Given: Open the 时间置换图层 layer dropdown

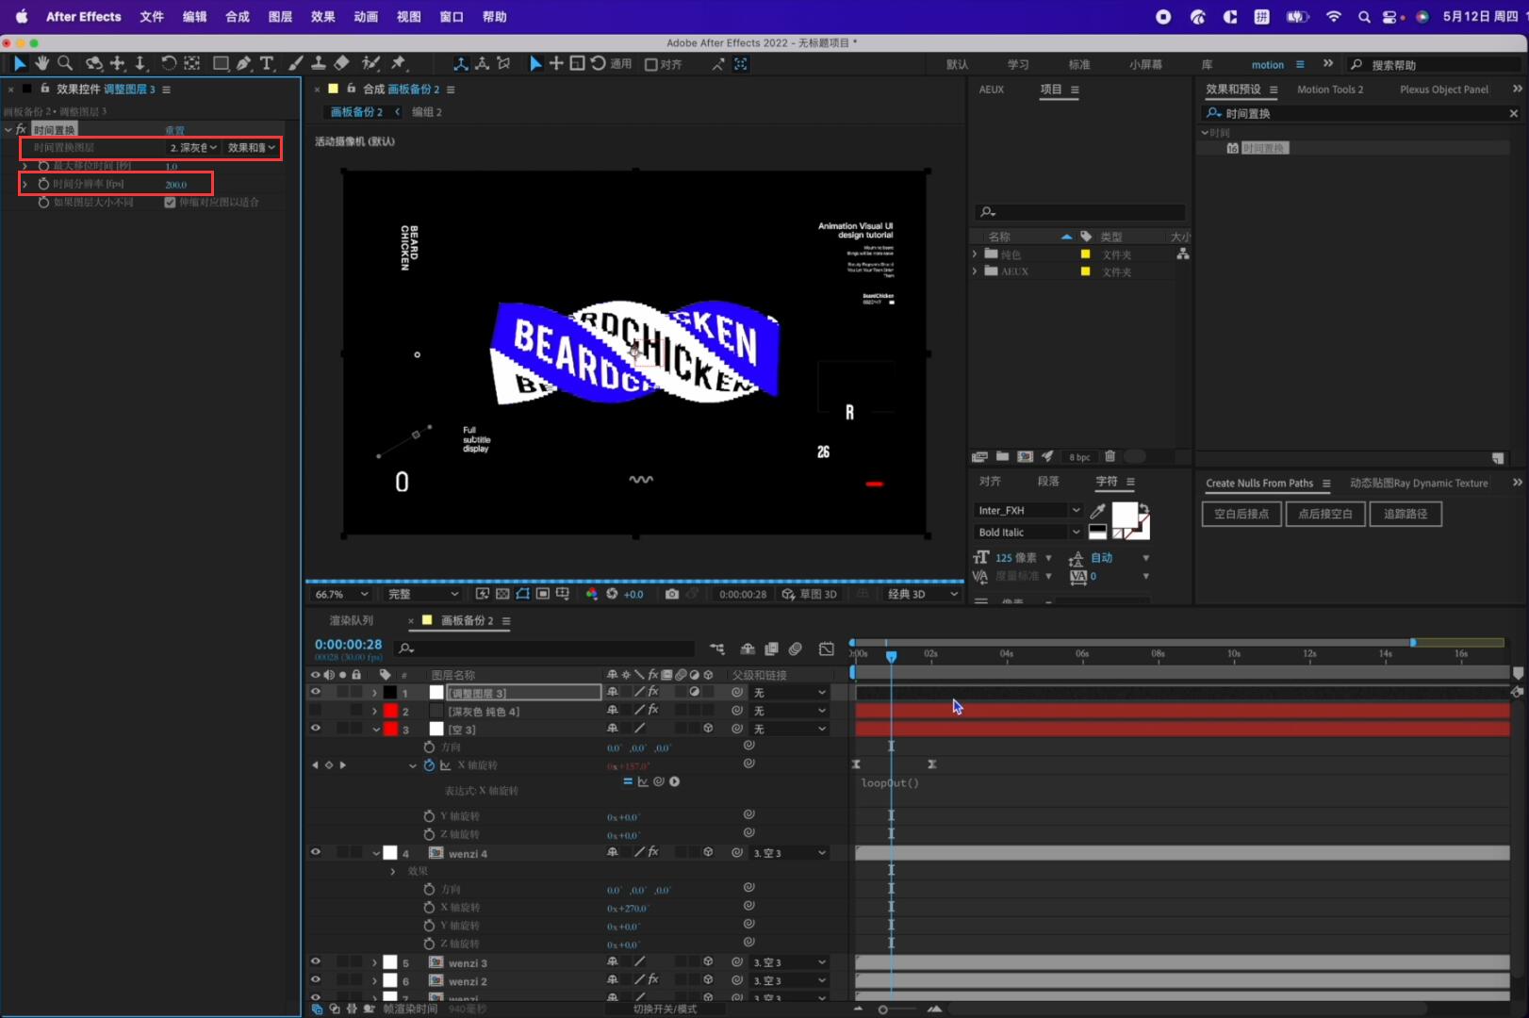Looking at the screenshot, I should (x=193, y=148).
